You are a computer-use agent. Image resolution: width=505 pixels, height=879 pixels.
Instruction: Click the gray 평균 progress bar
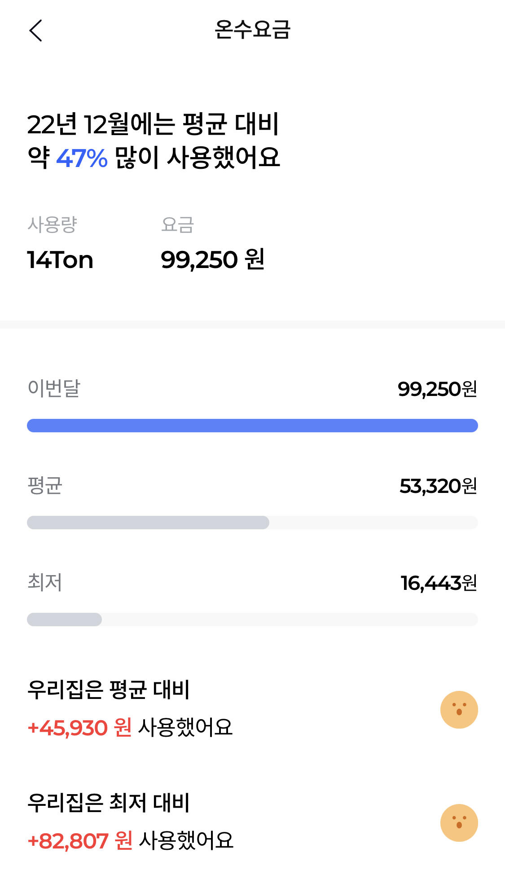148,523
